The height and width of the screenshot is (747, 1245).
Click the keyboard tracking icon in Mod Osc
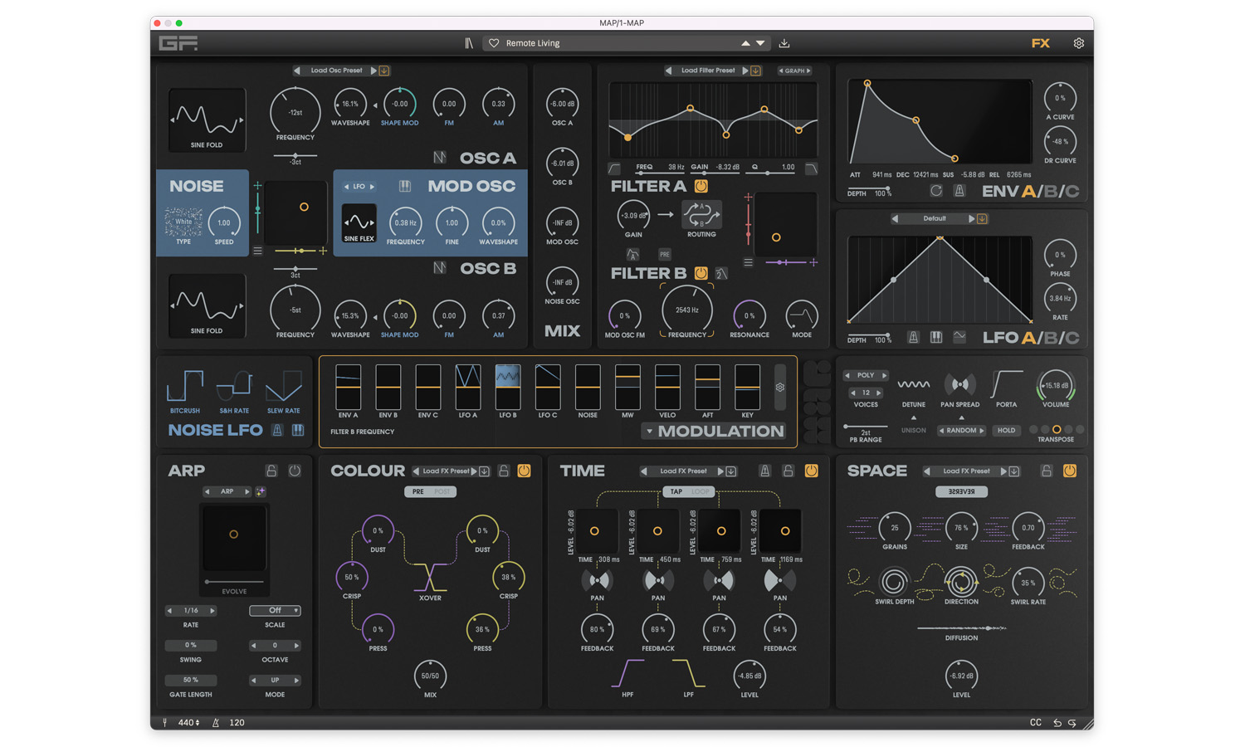click(x=404, y=187)
